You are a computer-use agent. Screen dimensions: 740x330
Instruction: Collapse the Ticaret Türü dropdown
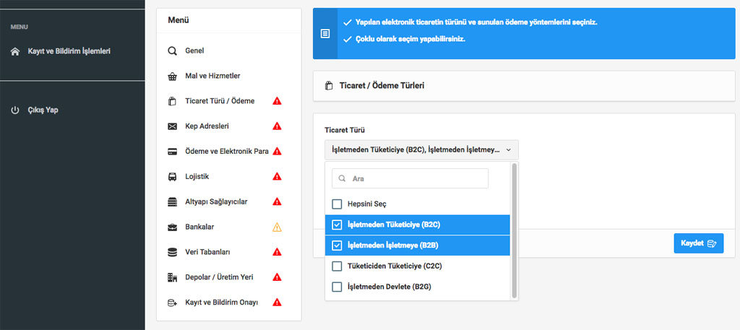click(x=421, y=150)
